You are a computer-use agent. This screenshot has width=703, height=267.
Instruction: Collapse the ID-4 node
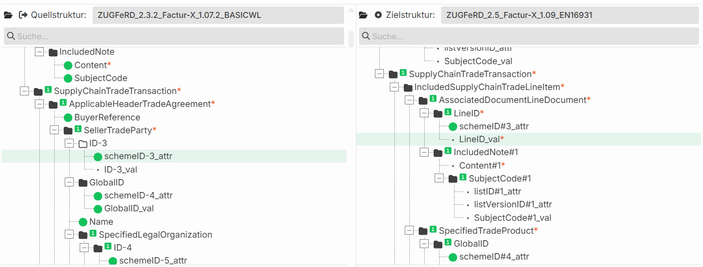(x=84, y=248)
